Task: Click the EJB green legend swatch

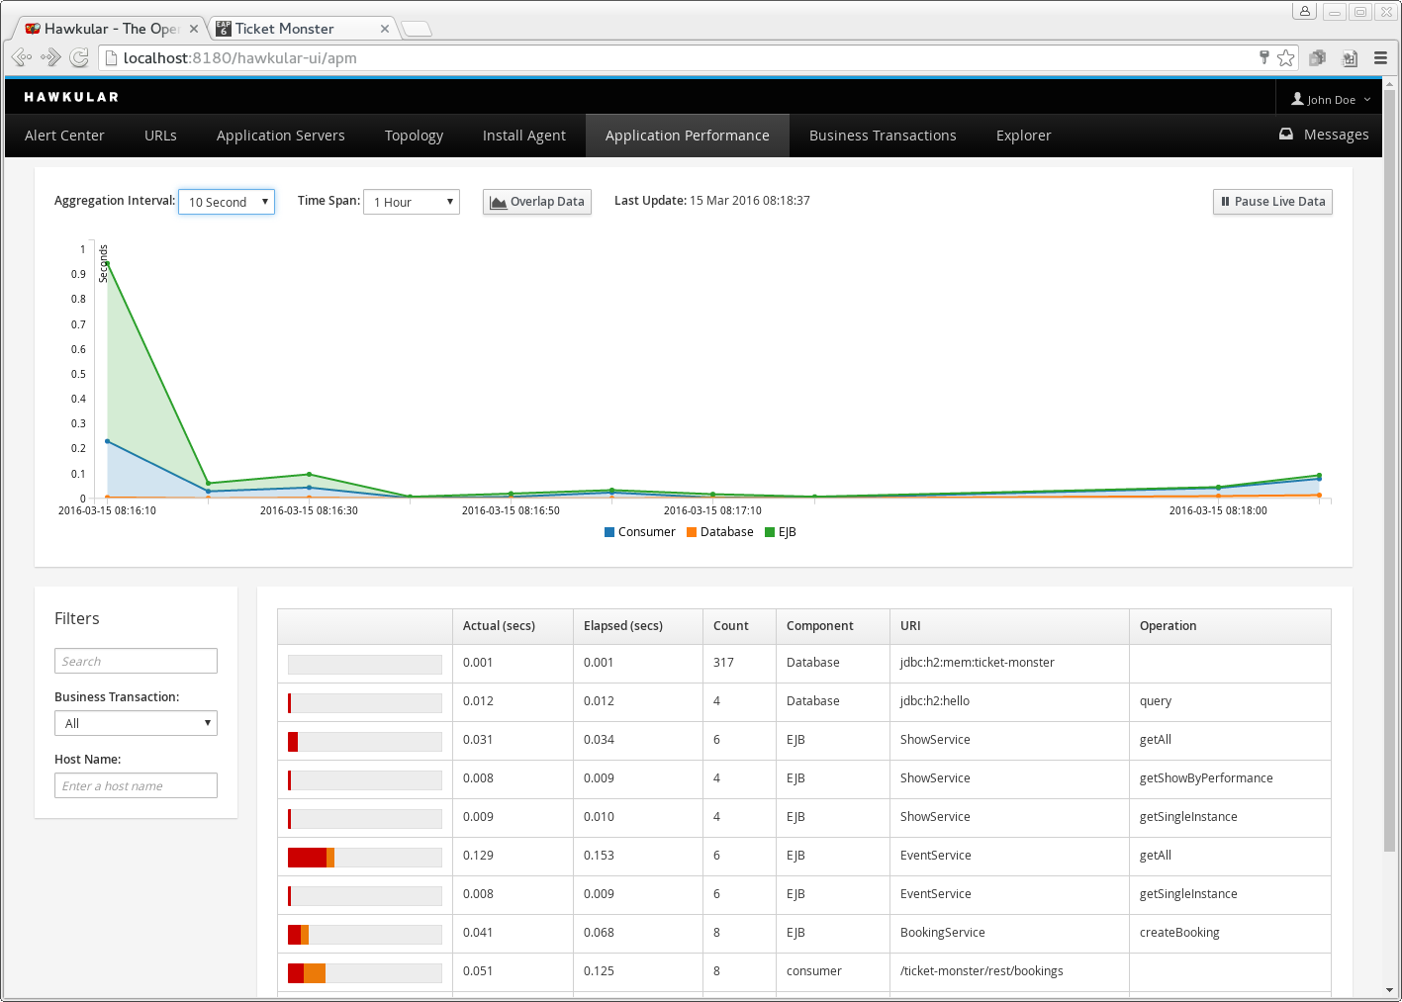Action: pos(770,532)
